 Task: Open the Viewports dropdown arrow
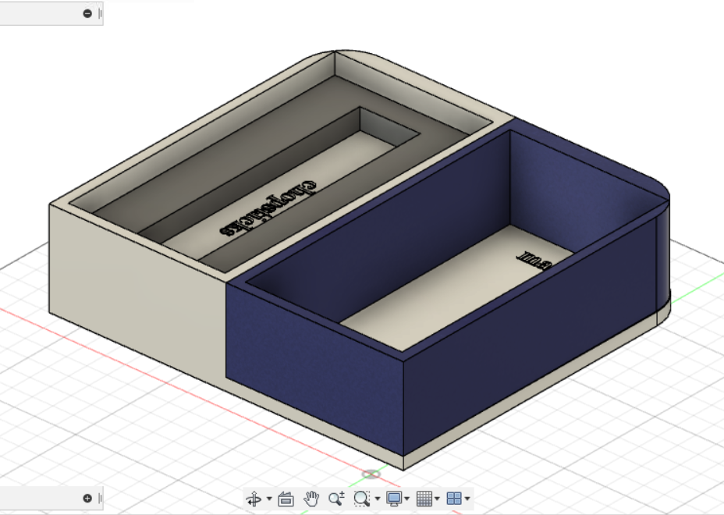pos(467,499)
